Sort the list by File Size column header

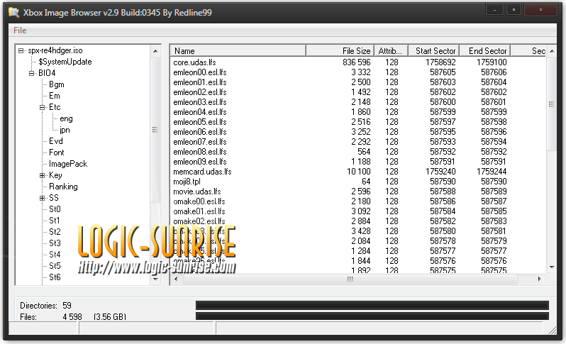(x=340, y=51)
